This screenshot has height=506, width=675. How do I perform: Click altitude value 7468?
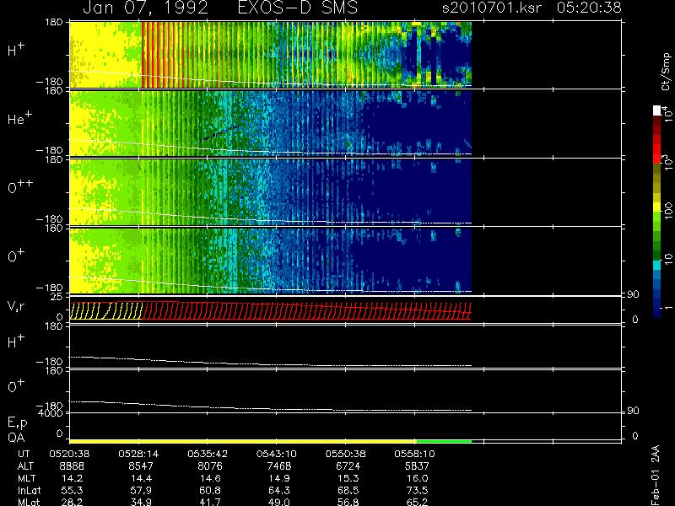[x=279, y=466]
